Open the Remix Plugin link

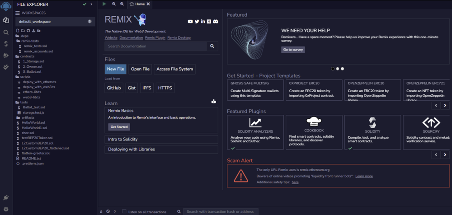point(155,38)
